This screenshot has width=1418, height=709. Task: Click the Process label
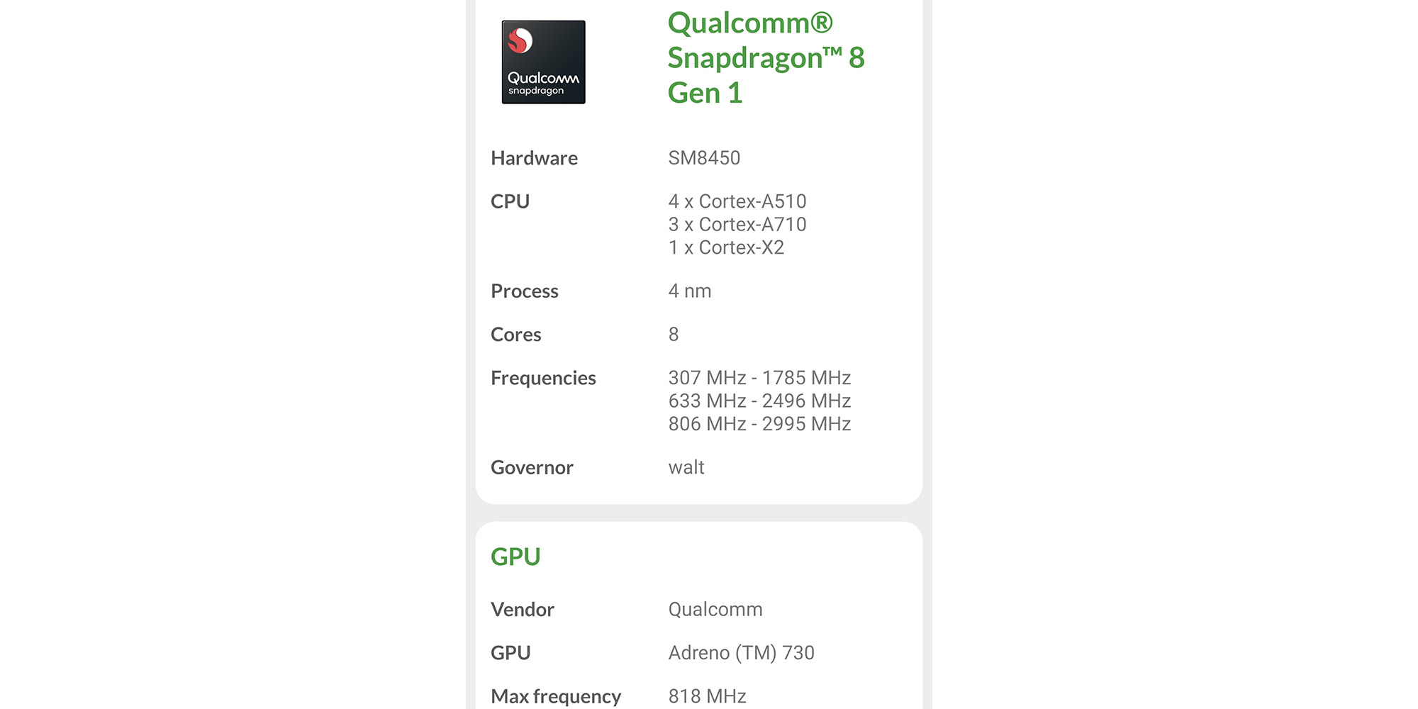[x=525, y=291]
